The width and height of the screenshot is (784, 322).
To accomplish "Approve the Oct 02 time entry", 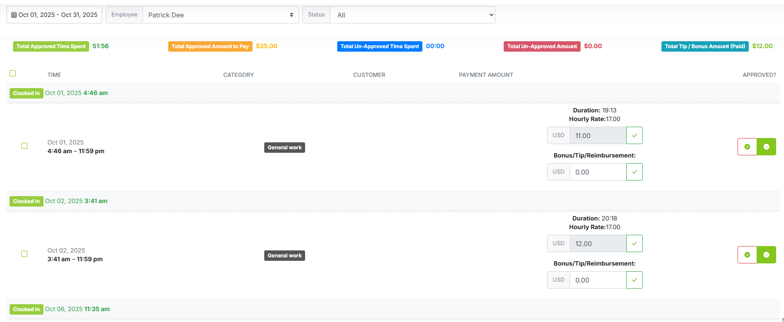I will coord(766,255).
